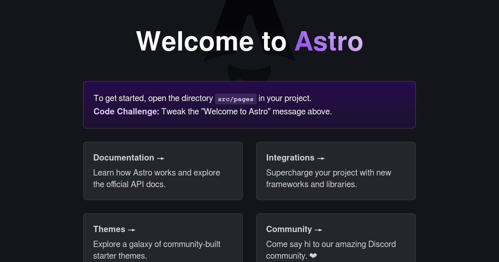Click the purple 'Astro' gradient text in heading
Image resolution: width=499 pixels, height=262 pixels.
329,41
